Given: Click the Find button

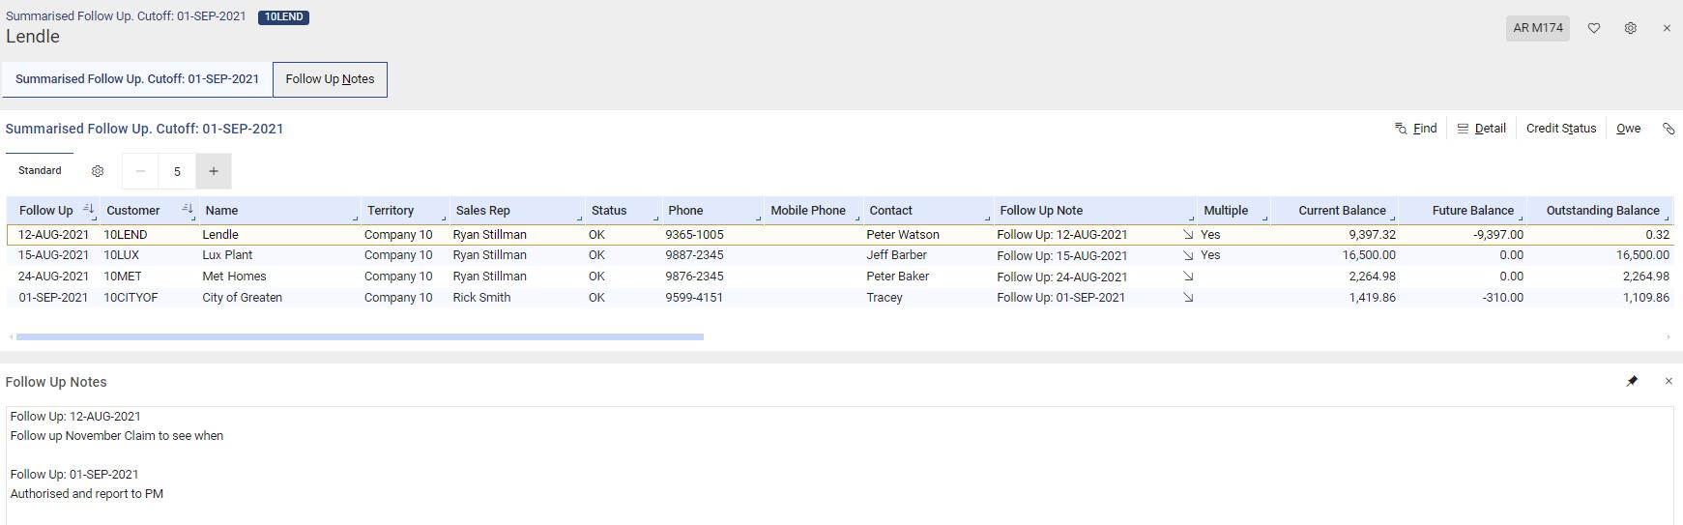Looking at the screenshot, I should 1416,129.
